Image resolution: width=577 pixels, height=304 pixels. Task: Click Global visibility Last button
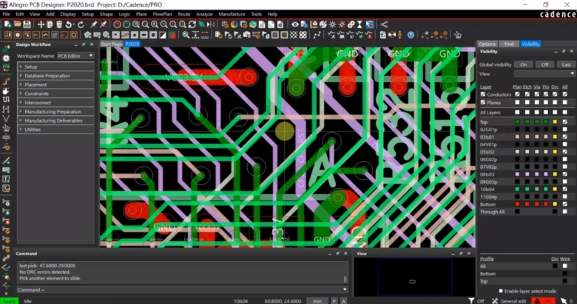[566, 65]
